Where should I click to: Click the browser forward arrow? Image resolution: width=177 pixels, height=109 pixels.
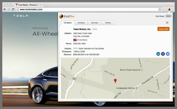pos(9,9)
